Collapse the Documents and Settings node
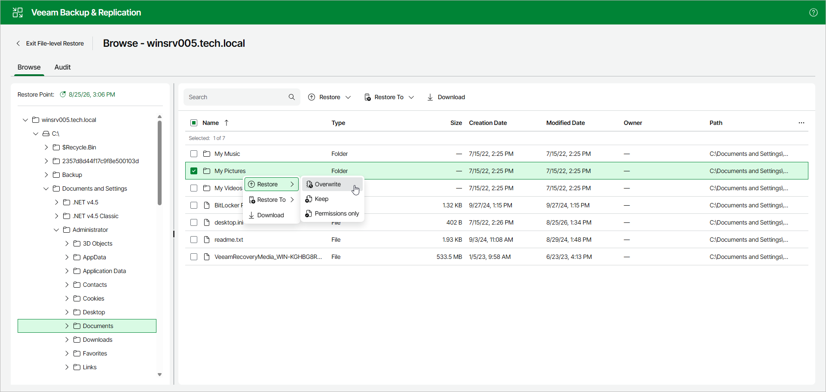Screen dimensions: 826x392 pyautogui.click(x=46, y=188)
